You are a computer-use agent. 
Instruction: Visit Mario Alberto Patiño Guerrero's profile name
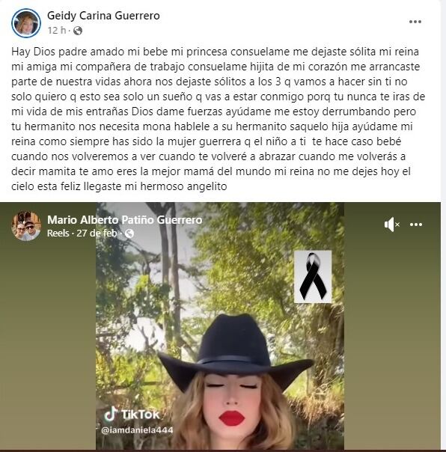tap(124, 220)
